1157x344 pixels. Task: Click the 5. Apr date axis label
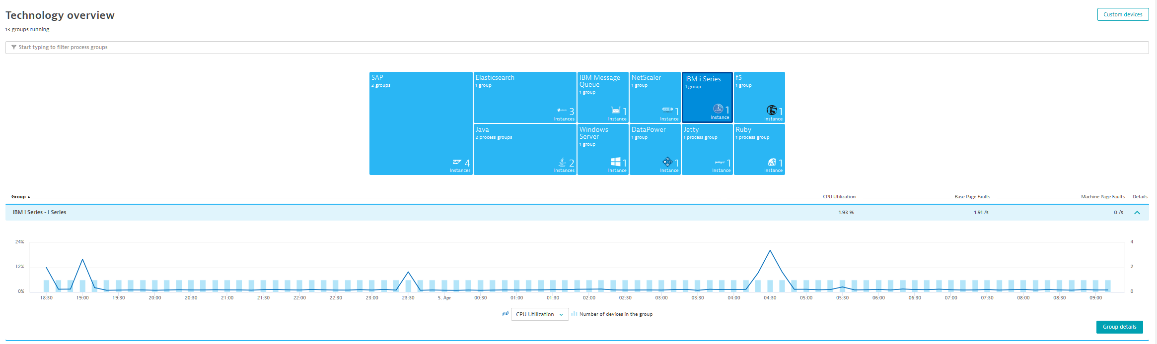click(444, 298)
